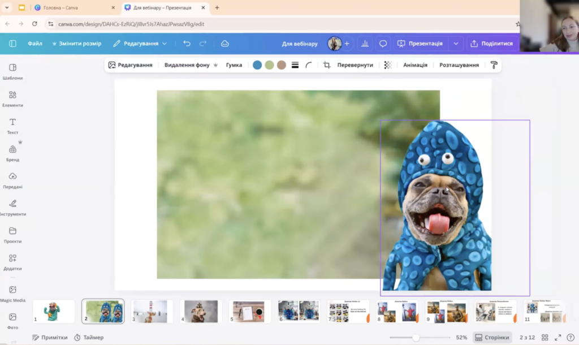The image size is (579, 345).
Task: Click the Редагування image edit button
Action: 131,65
